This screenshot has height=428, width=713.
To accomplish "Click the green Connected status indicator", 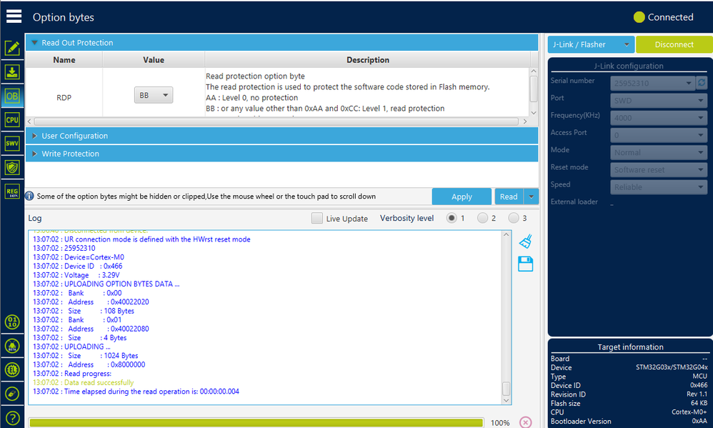I will click(639, 17).
